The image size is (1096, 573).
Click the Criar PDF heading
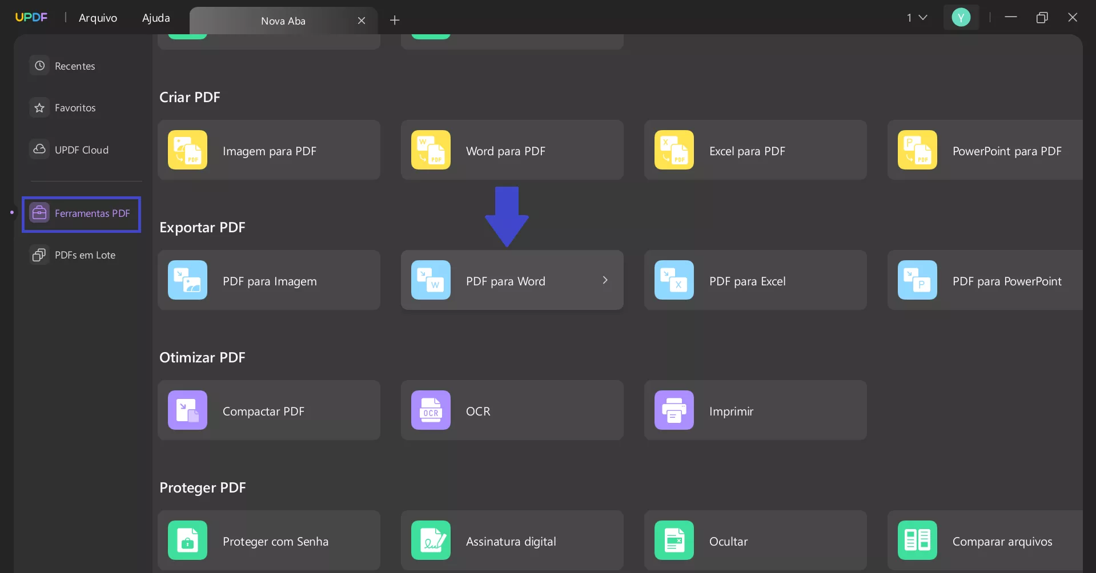click(190, 97)
